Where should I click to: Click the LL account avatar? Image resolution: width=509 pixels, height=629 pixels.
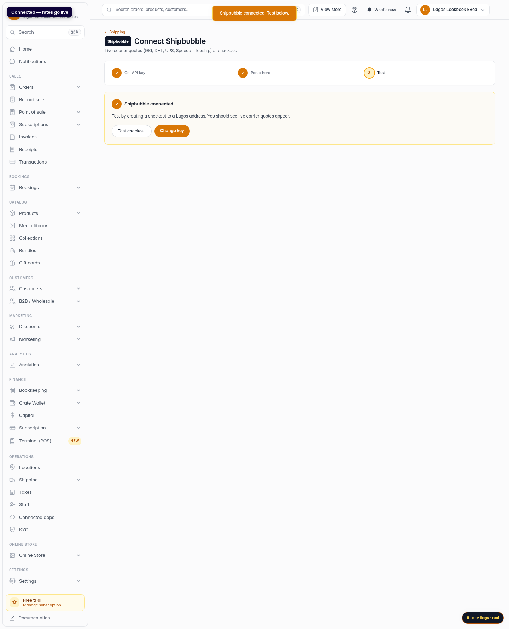[x=425, y=10]
